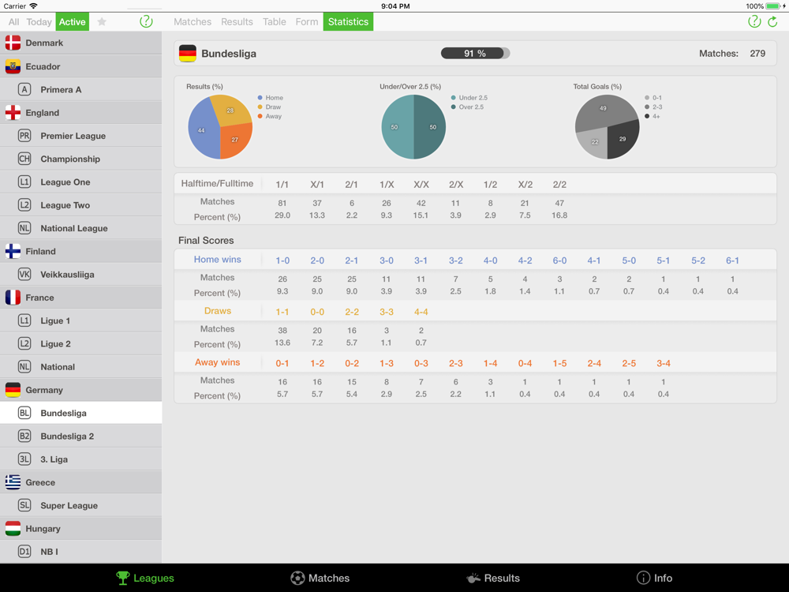This screenshot has height=592, width=789.
Task: Click the Home wins row header
Action: 218,259
